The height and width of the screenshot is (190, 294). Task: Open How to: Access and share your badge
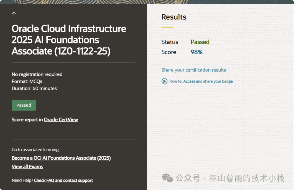coord(201,81)
